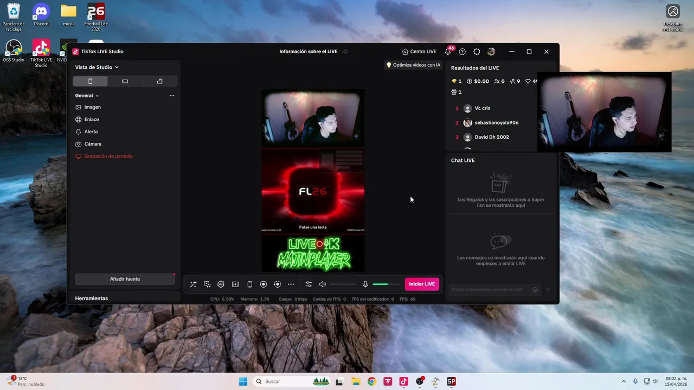The image size is (694, 390).
Task: Select viewer David Dh 2002 in ranking
Action: pyautogui.click(x=493, y=137)
